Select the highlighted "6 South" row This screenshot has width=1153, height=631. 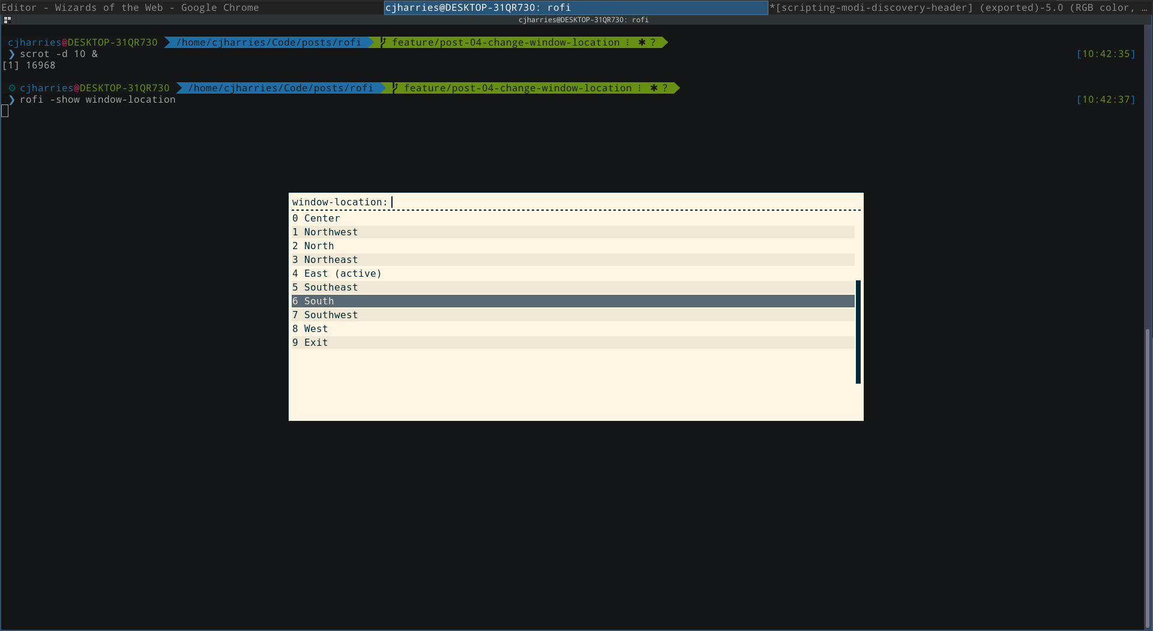tap(573, 301)
